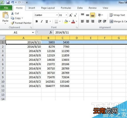Click in formula bar showing 2014/8/11
The image size is (127, 118).
[x=90, y=32]
